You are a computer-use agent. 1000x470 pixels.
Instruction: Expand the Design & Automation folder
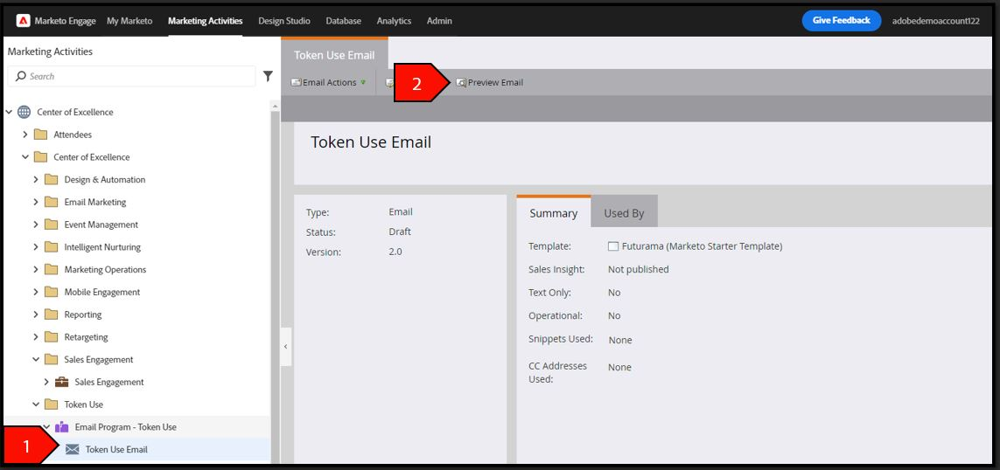click(37, 180)
